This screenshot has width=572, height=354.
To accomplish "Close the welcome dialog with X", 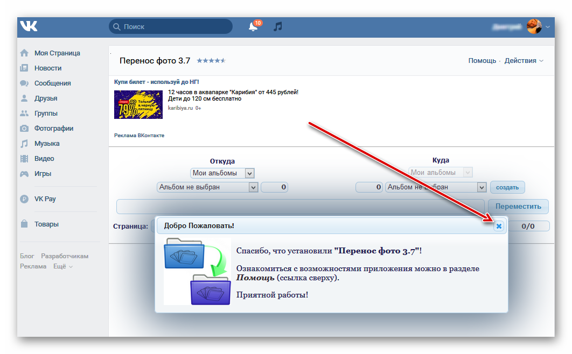I will [x=499, y=226].
